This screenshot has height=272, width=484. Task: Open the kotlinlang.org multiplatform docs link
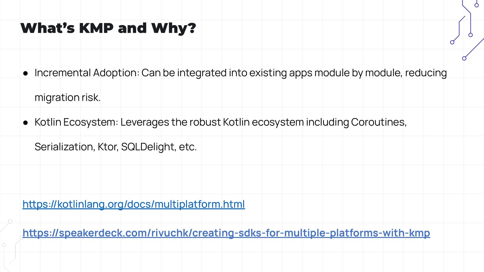(134, 204)
